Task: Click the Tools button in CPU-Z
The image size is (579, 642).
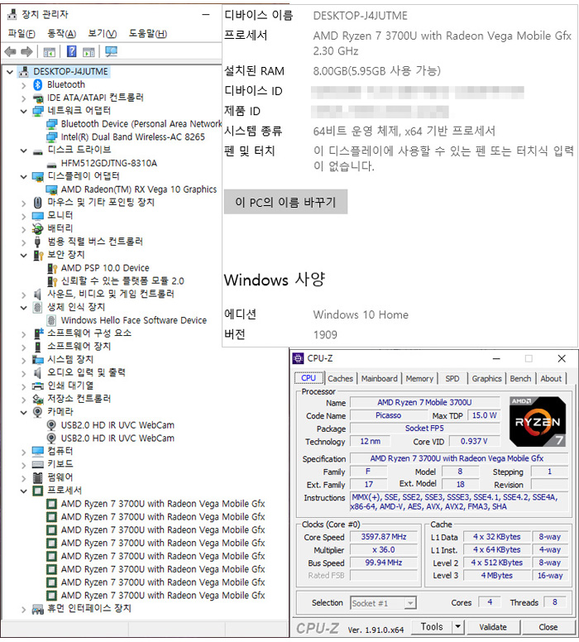Action: (432, 627)
